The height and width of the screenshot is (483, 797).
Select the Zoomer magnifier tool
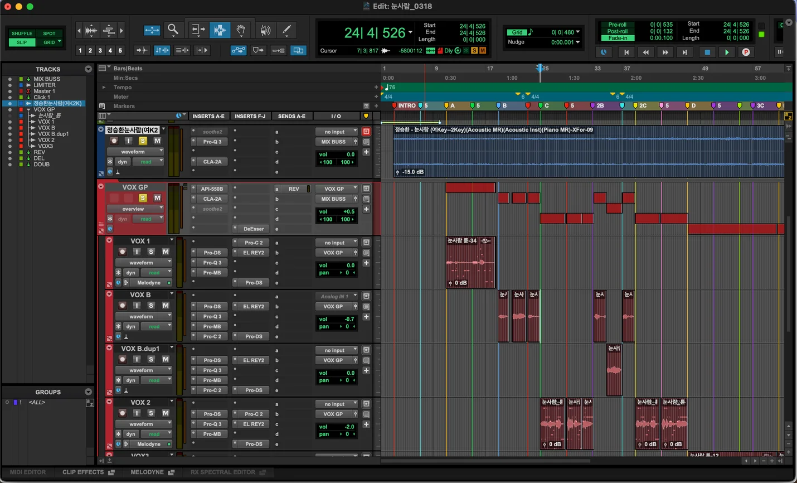click(173, 30)
